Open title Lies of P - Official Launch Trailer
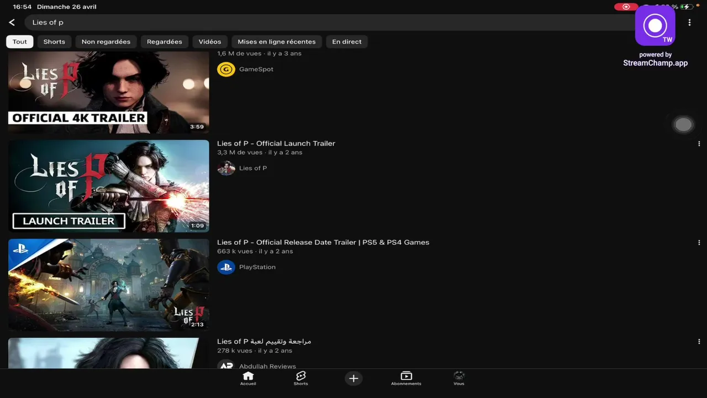707x398 pixels. (x=276, y=143)
